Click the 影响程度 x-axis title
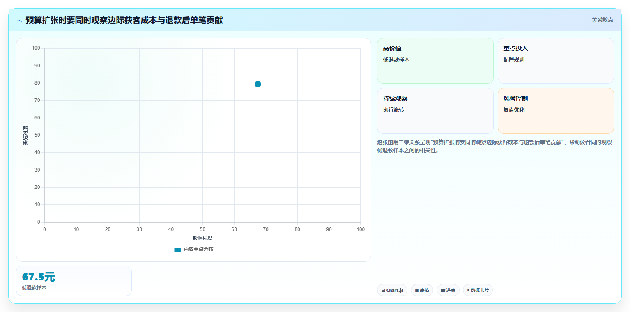Image resolution: width=630 pixels, height=312 pixels. pos(202,238)
